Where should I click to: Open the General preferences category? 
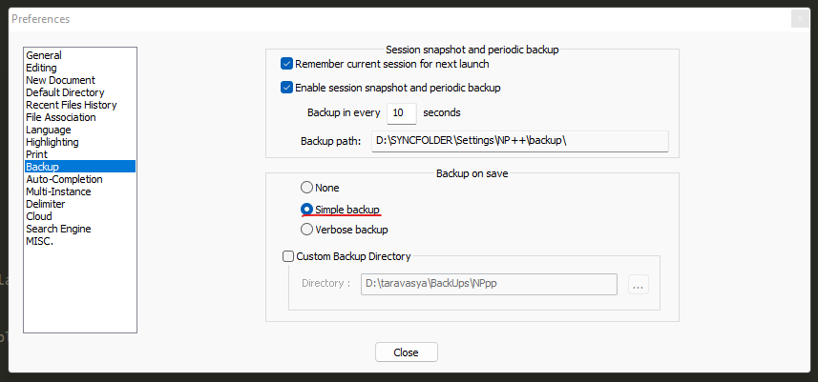(x=43, y=55)
